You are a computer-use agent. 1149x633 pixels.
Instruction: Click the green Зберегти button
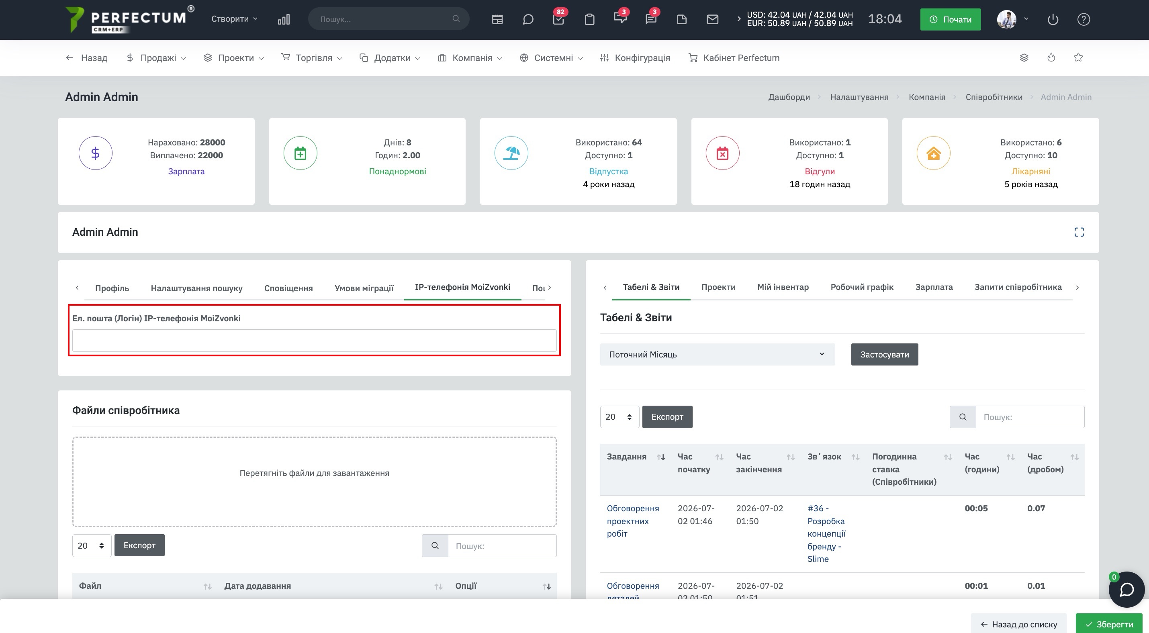click(x=1109, y=624)
